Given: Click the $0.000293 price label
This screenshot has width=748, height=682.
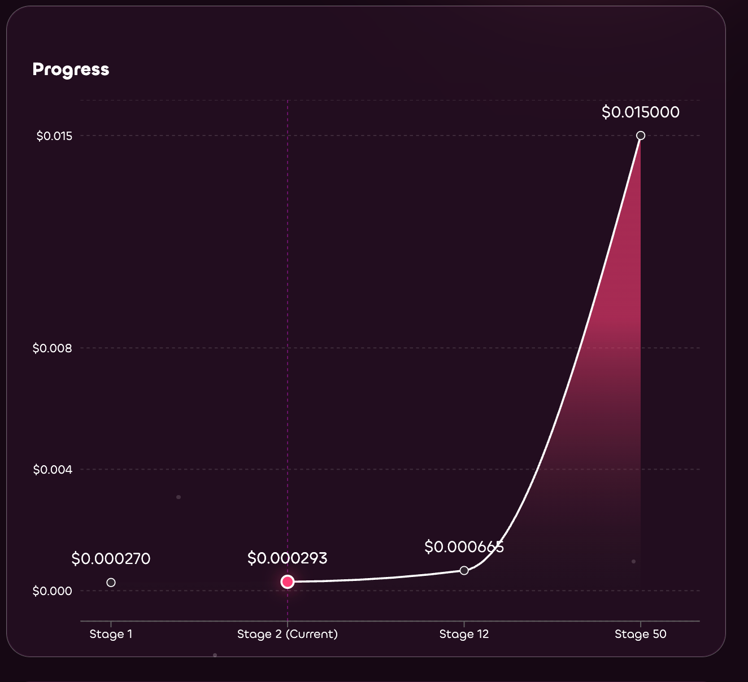Looking at the screenshot, I should [288, 558].
